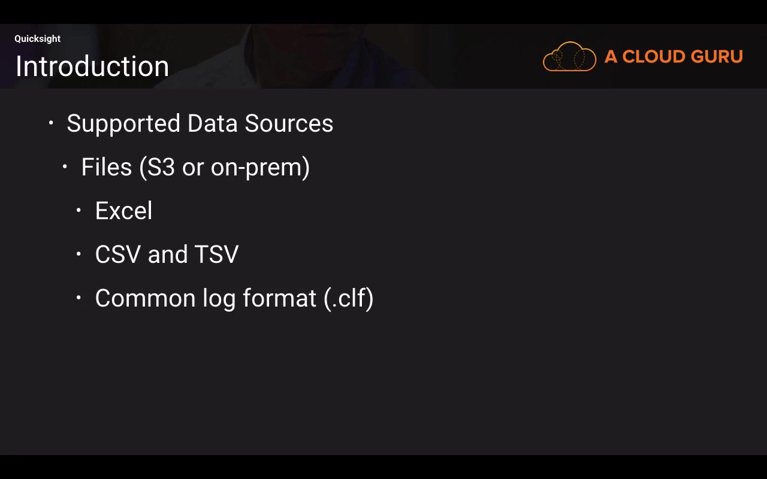Click the word CSV

117,254
